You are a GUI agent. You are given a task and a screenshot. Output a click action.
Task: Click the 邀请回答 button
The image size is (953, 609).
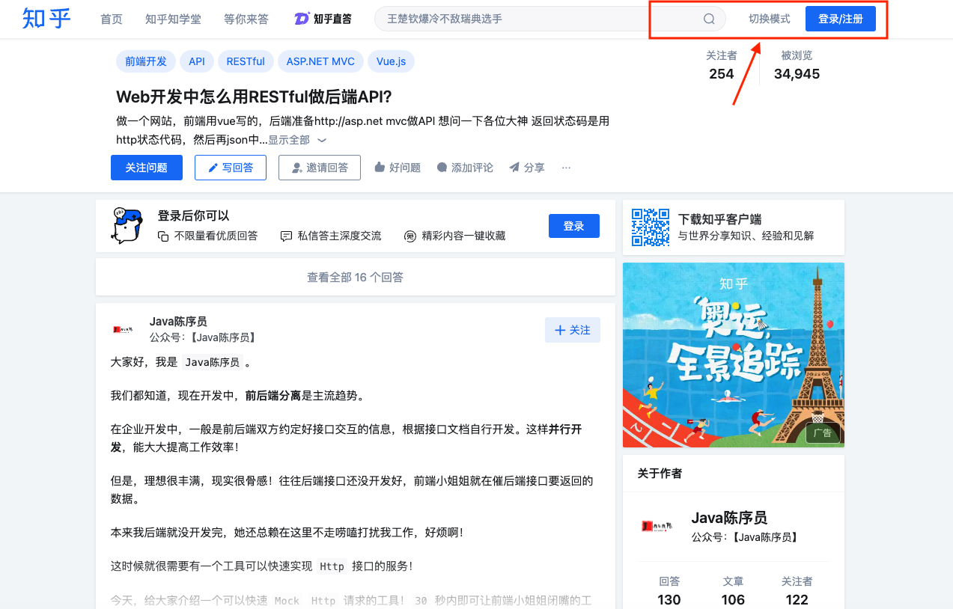pos(320,168)
